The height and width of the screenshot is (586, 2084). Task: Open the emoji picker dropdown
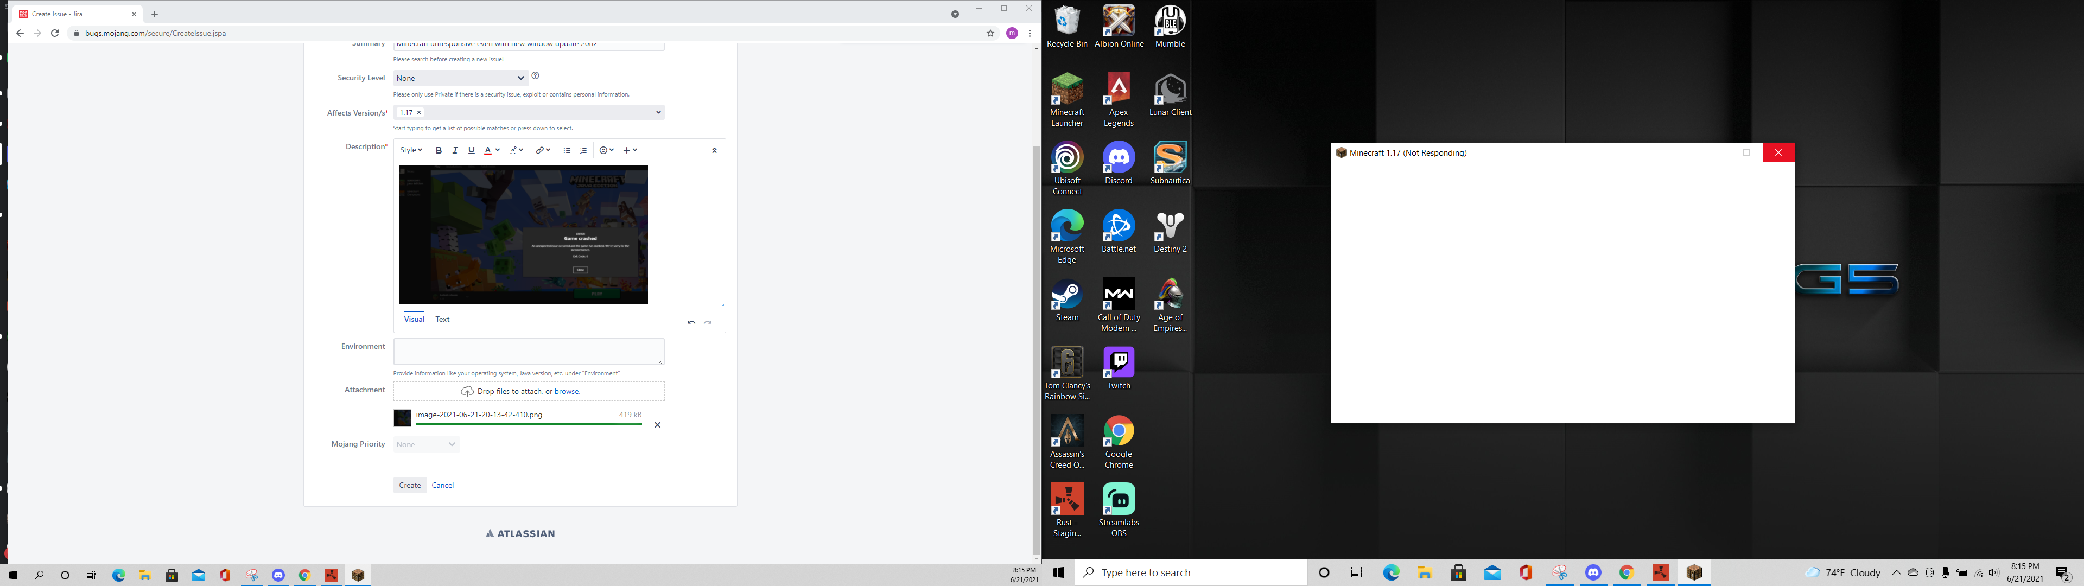[606, 150]
